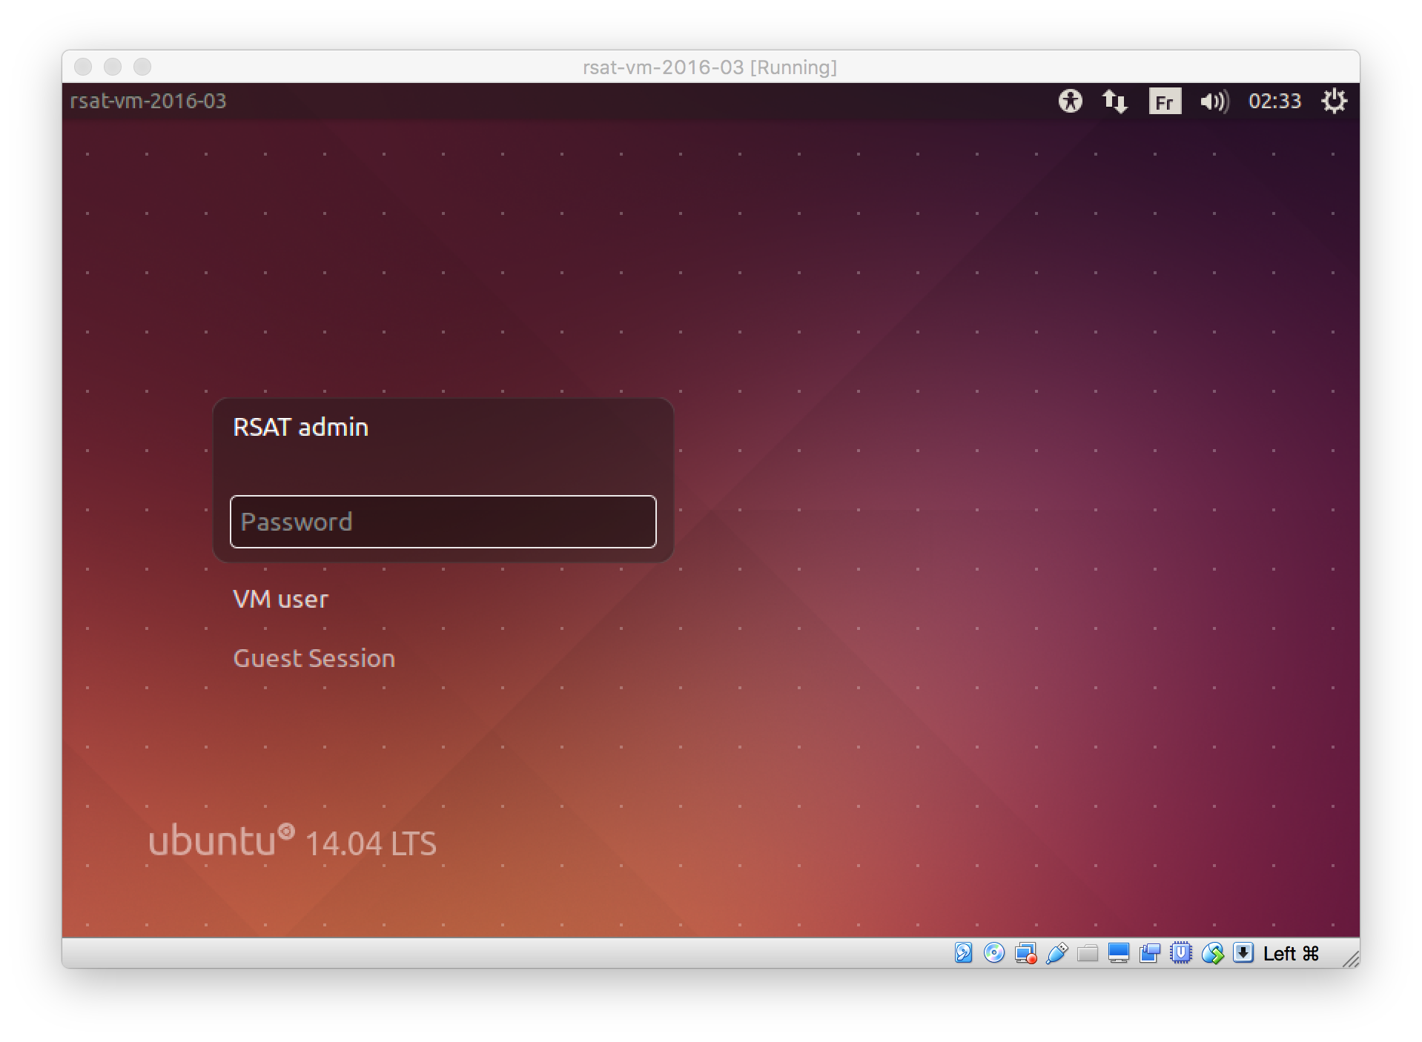Click the 02:33 clock indicator
Viewport: 1422px width, 1042px height.
coord(1274,101)
